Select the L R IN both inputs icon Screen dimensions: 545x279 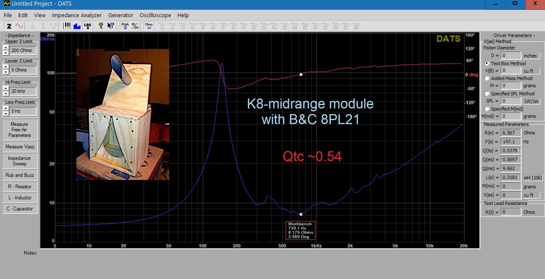(x=54, y=26)
